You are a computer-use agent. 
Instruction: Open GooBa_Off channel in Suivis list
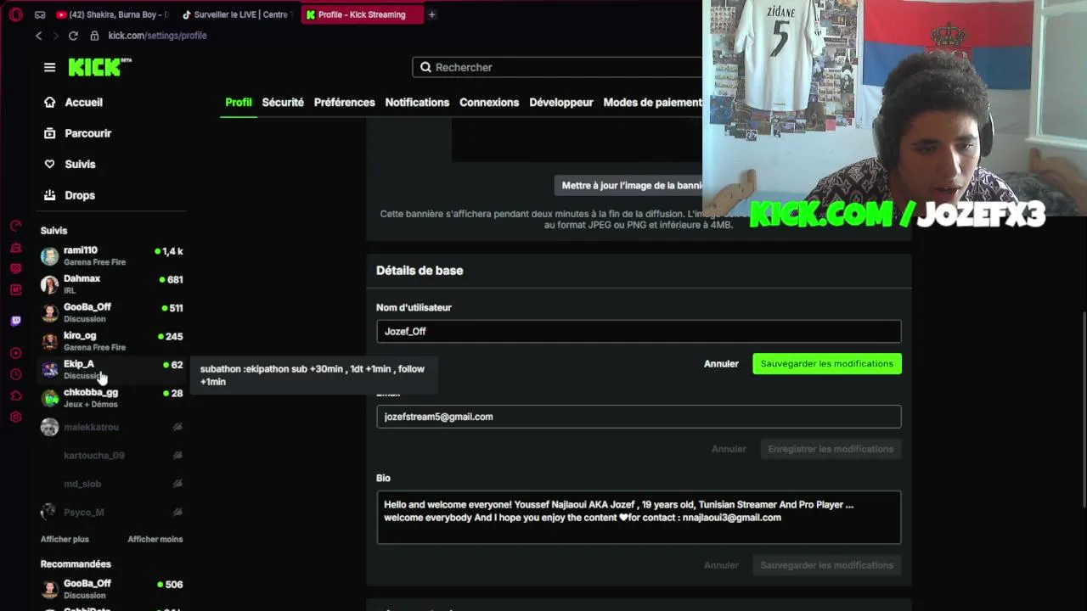111,312
